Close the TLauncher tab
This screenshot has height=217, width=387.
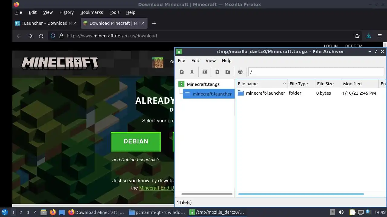75,23
